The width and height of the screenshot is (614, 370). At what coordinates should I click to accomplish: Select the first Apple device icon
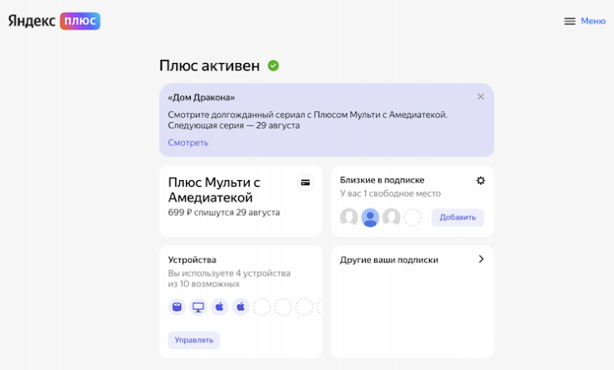[x=219, y=307]
